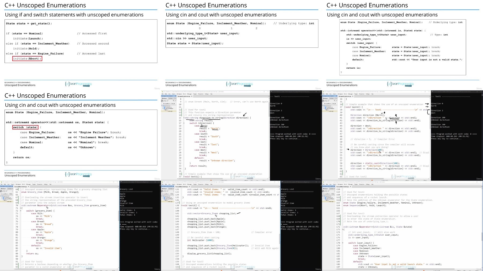Click 'Unknown direction' first console line beside direction_to_string
Viewport: 483px width, 271px height.
click(279, 120)
